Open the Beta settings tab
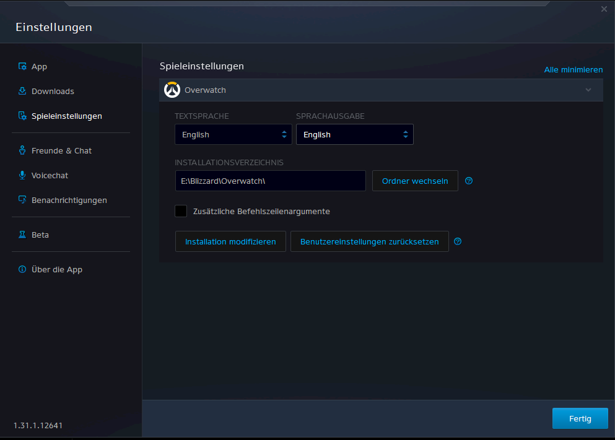This screenshot has height=440, width=615. click(x=40, y=235)
